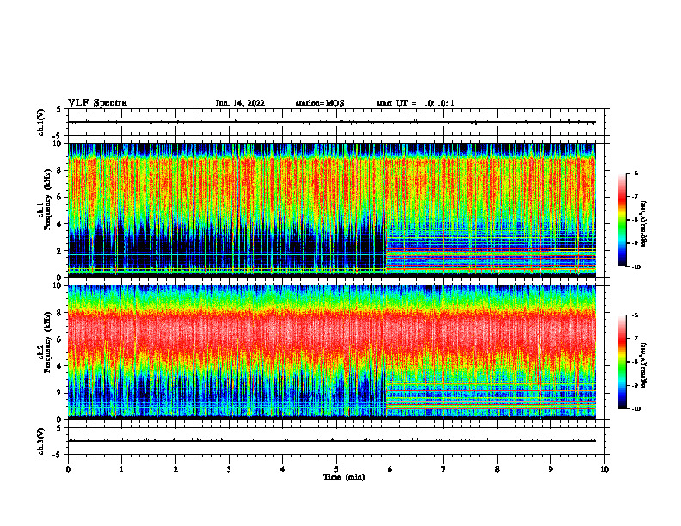Image resolution: width=681 pixels, height=526 pixels.
Task: Click the ch.2 colorbar unit label log(PSD)
Action: click(644, 365)
